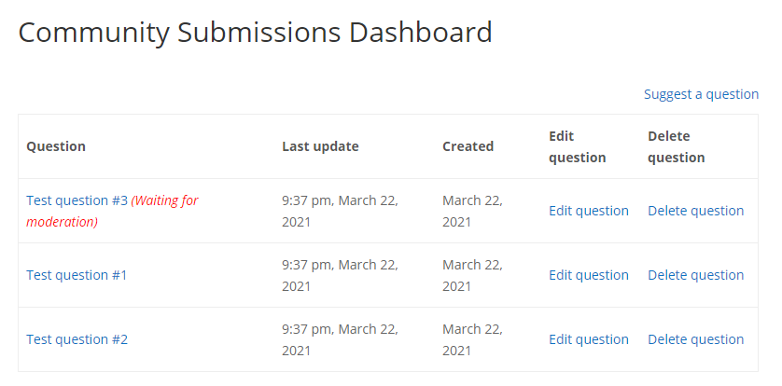
Task: Click the Suggest a question link
Action: [x=701, y=94]
